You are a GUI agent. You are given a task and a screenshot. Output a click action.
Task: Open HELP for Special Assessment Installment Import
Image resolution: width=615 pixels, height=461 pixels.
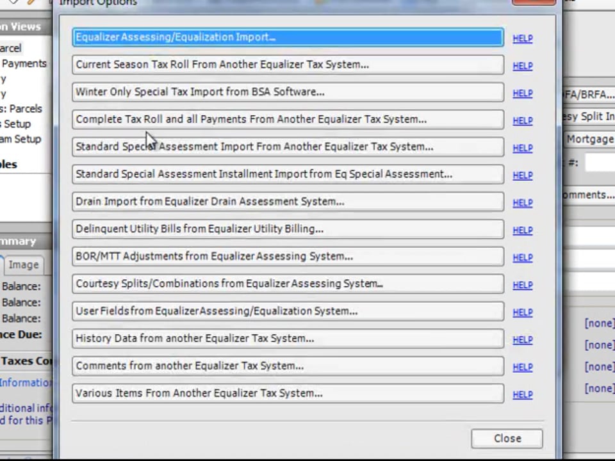pos(523,175)
